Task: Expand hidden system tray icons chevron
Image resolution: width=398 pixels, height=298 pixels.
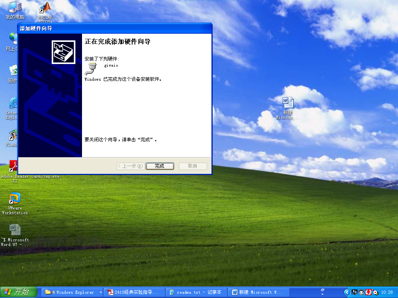Action: 347,292
